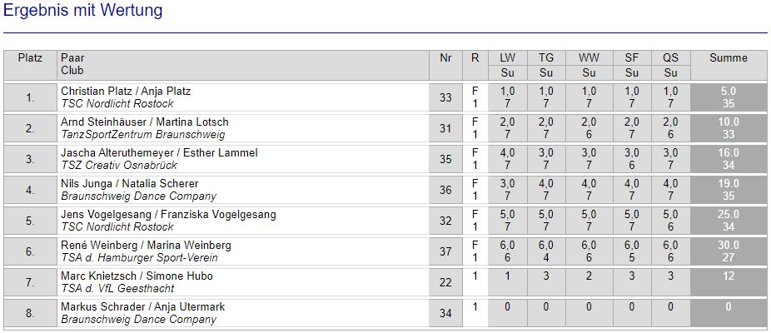Click Markus Schrader / Anja Utermark
The image size is (771, 333).
pyautogui.click(x=142, y=307)
